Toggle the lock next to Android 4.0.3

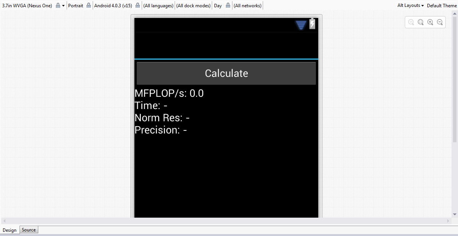137,5
